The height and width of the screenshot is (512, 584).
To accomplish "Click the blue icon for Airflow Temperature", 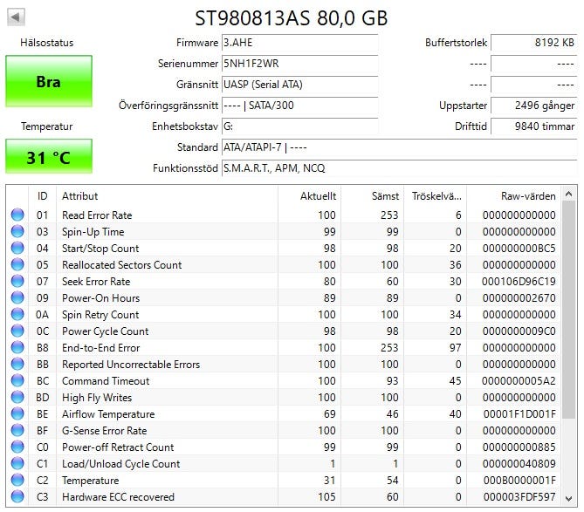I will click(x=17, y=414).
